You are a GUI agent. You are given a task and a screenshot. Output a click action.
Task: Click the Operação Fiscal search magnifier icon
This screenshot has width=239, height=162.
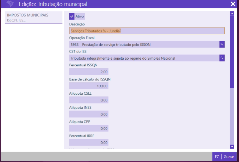click(222, 44)
